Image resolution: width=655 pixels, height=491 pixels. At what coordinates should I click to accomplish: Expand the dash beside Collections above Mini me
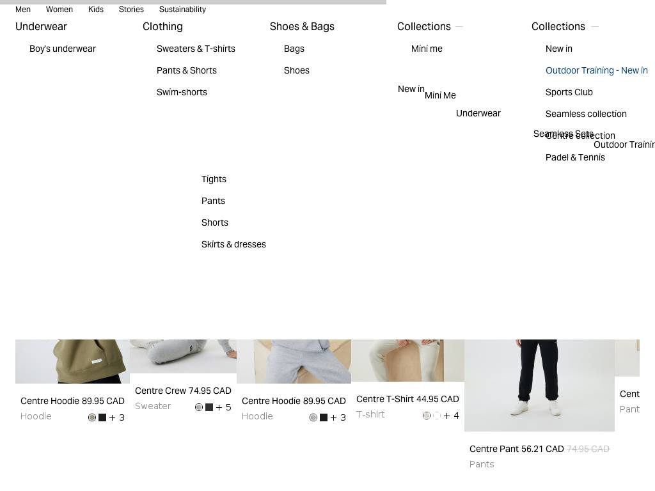tap(459, 26)
